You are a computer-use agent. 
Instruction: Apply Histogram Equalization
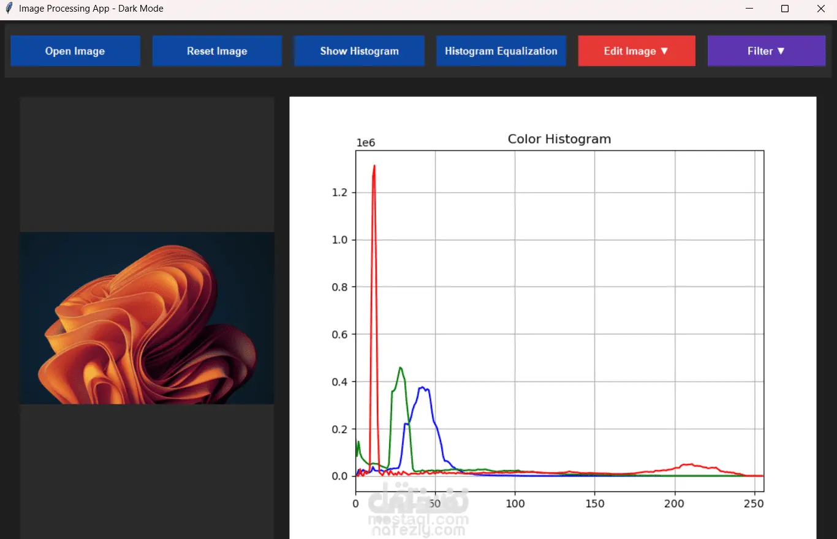pyautogui.click(x=501, y=51)
